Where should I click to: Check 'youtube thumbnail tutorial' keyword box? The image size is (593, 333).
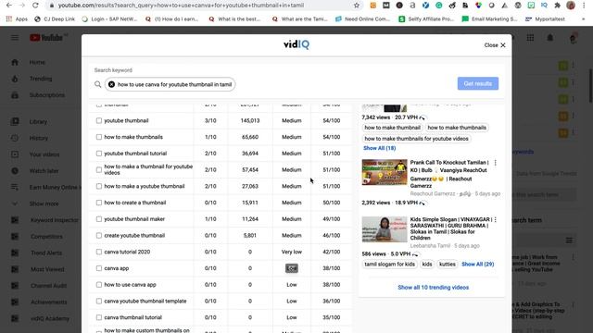pyautogui.click(x=99, y=154)
